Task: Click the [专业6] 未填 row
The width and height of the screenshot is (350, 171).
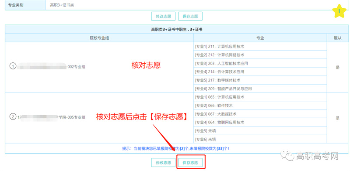Action: pyautogui.click(x=260, y=140)
